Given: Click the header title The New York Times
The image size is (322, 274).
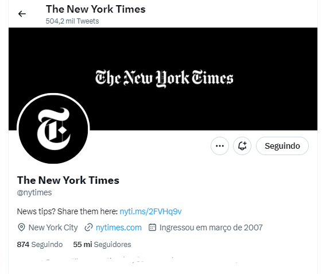Looking at the screenshot, I should point(96,9).
